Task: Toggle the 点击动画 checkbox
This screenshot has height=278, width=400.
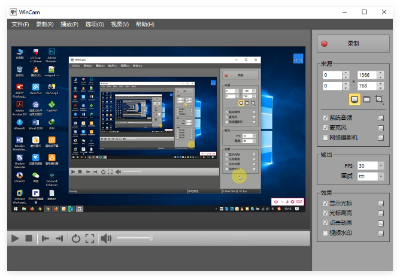Action: pyautogui.click(x=325, y=223)
